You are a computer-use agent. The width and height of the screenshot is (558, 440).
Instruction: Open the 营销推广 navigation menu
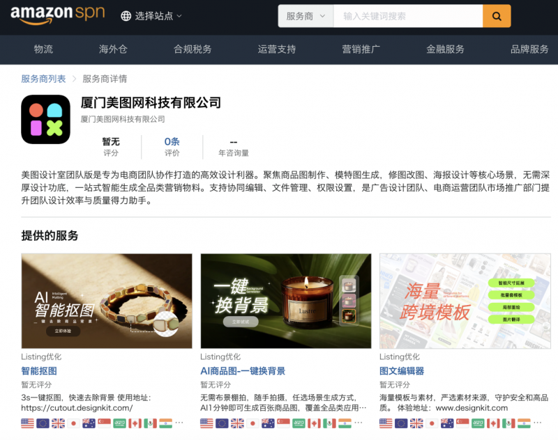[x=361, y=49]
